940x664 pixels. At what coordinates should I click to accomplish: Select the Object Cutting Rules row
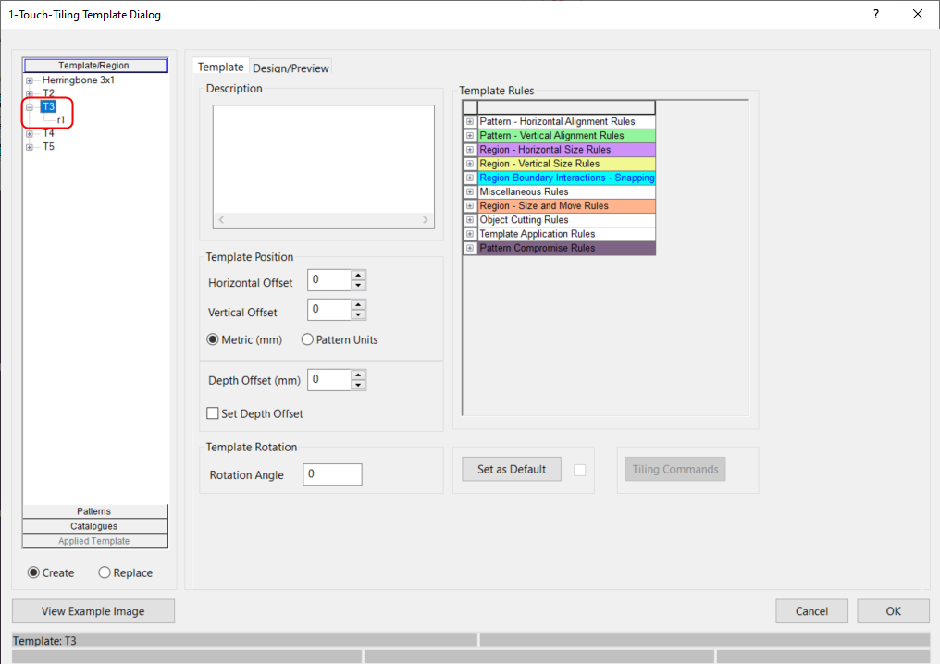tap(566, 220)
